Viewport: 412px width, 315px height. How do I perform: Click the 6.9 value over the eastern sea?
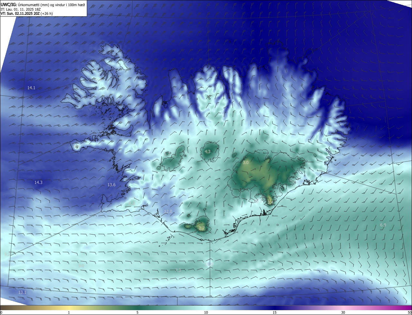[x=383, y=225]
